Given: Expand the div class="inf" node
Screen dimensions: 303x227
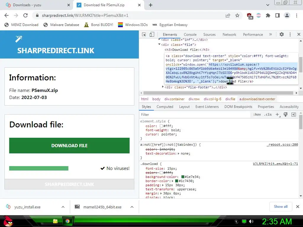Looking at the screenshot, I should pyautogui.click(x=159, y=39).
